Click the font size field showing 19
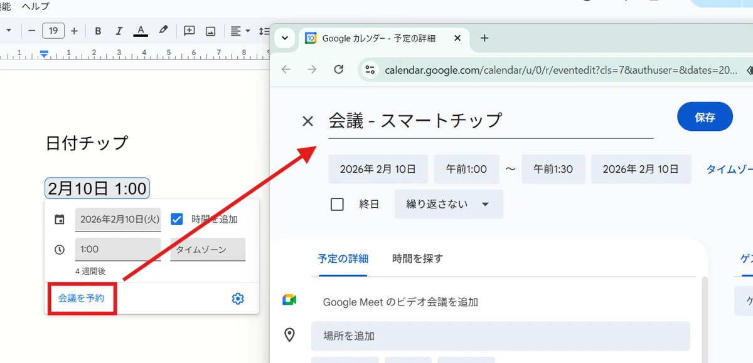Viewport: 753px width, 363px height. pos(53,31)
